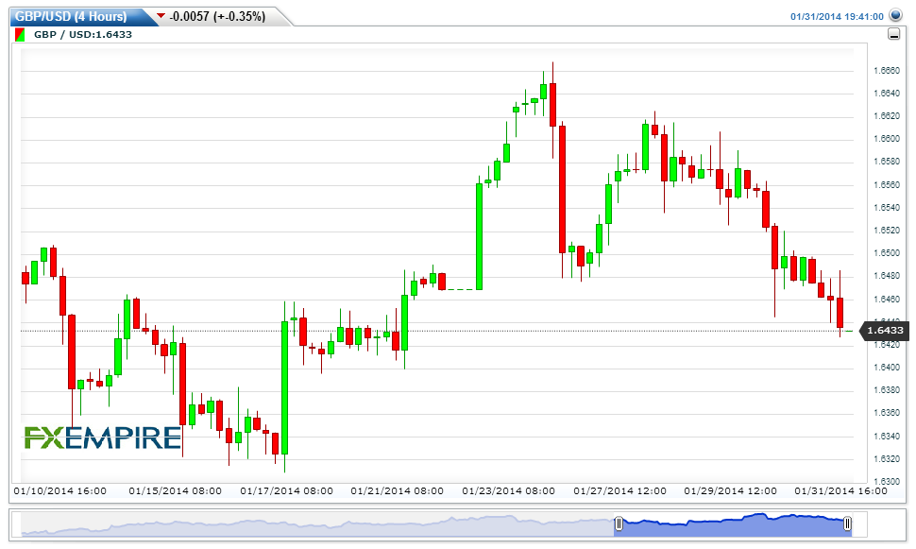916x549 pixels.
Task: Click the 01/31/2014 19:41:00 timestamp
Action: (x=837, y=16)
